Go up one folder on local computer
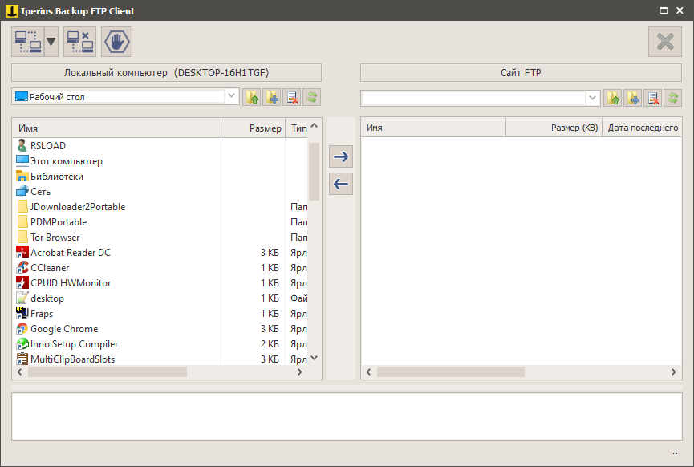 coord(252,97)
